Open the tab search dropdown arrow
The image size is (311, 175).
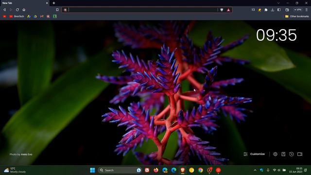[x=278, y=3]
